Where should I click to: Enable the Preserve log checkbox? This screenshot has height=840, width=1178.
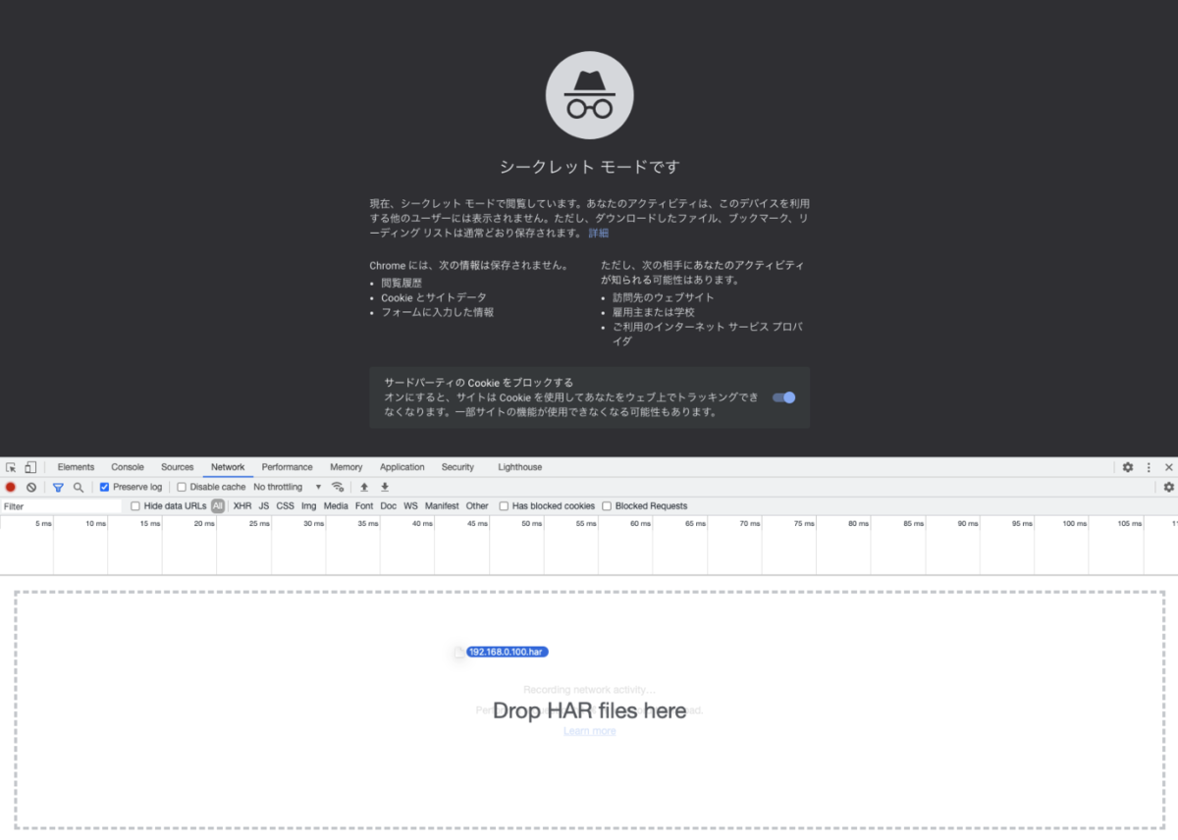(x=105, y=487)
